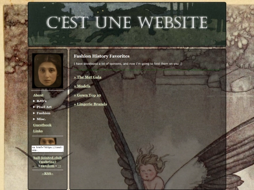Screen dimensions: 254x190
Task: Open the About page link
Action: (38, 95)
